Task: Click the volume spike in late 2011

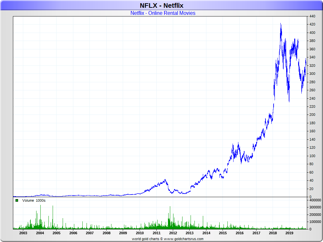Action: click(x=170, y=217)
